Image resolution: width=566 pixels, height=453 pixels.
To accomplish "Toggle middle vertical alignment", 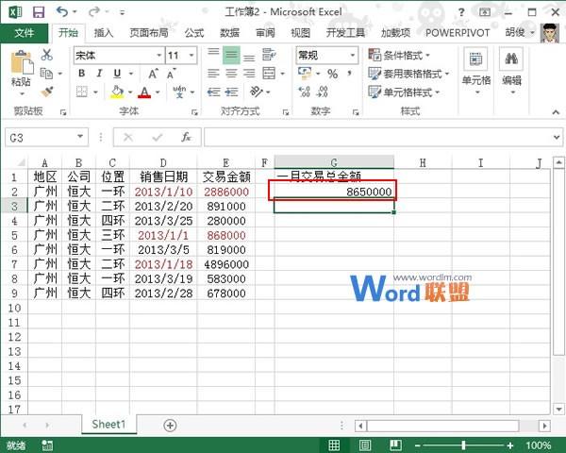I will point(231,55).
